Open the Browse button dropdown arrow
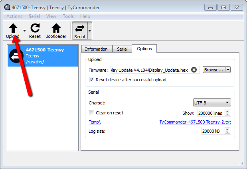The height and width of the screenshot is (169, 247). (228, 70)
